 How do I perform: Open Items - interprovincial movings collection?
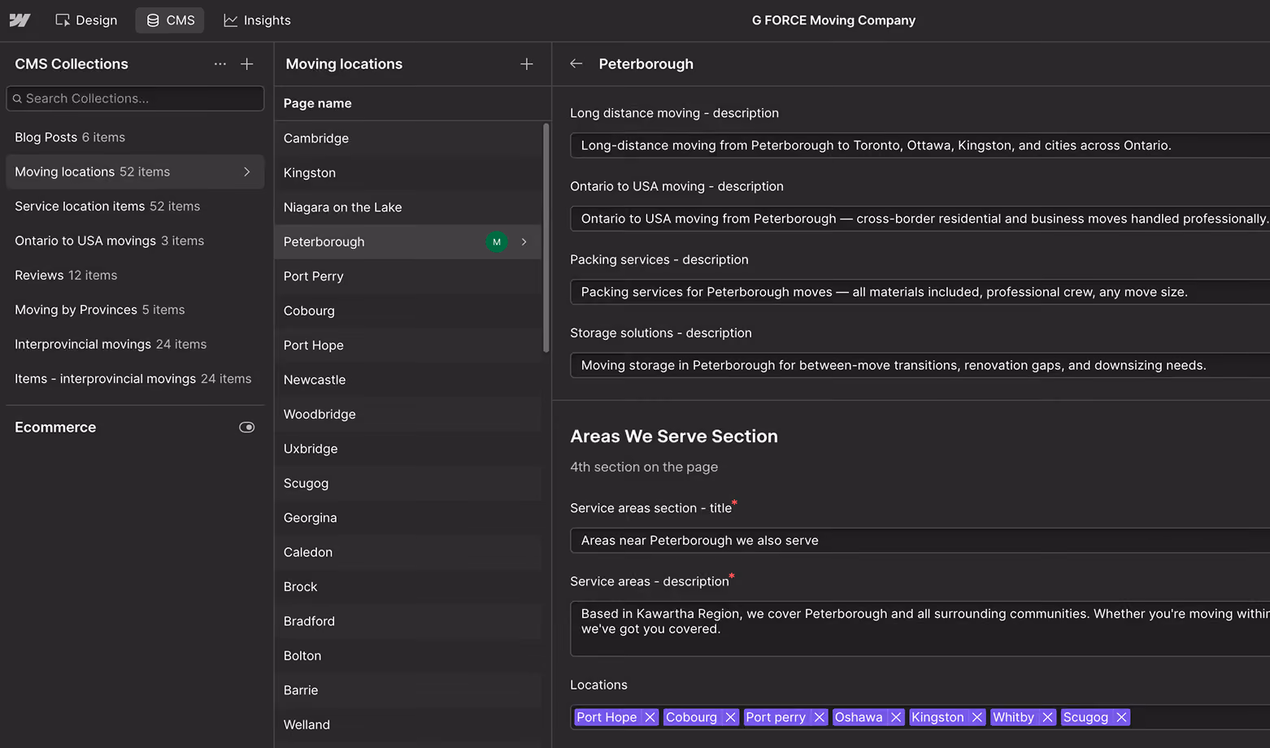point(135,379)
